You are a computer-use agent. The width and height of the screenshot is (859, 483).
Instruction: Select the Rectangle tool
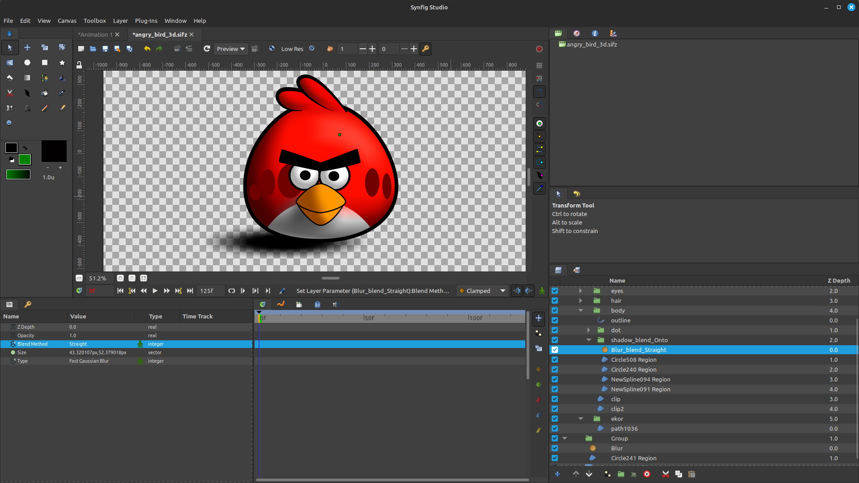coord(45,63)
